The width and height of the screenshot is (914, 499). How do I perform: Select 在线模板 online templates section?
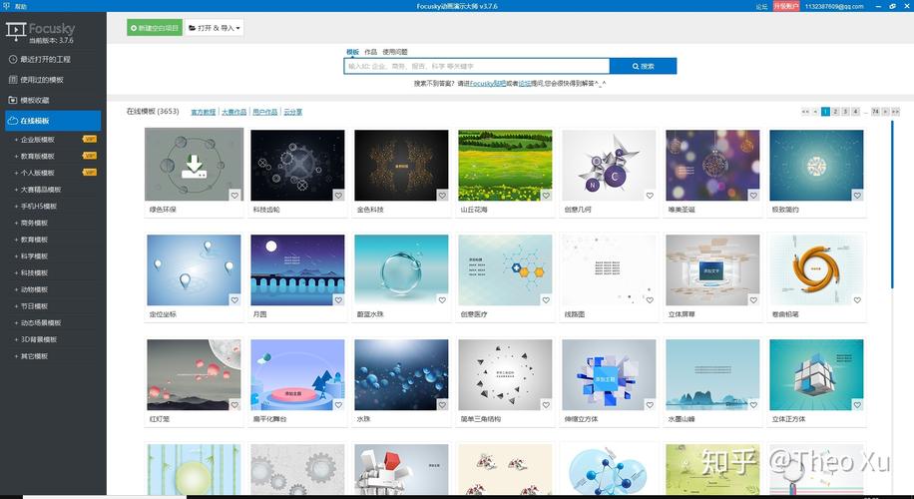[x=53, y=121]
